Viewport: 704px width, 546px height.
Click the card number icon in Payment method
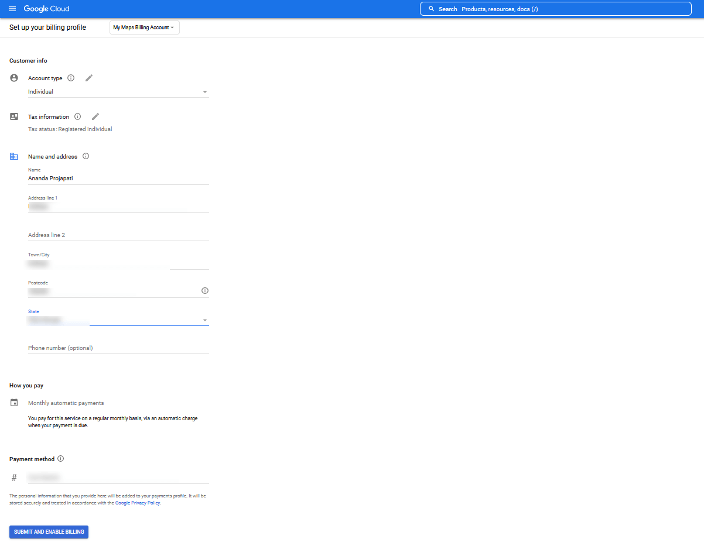coord(14,477)
